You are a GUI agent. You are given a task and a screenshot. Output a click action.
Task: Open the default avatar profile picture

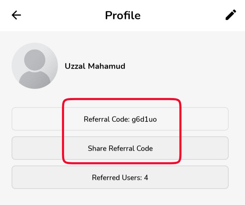point(35,66)
